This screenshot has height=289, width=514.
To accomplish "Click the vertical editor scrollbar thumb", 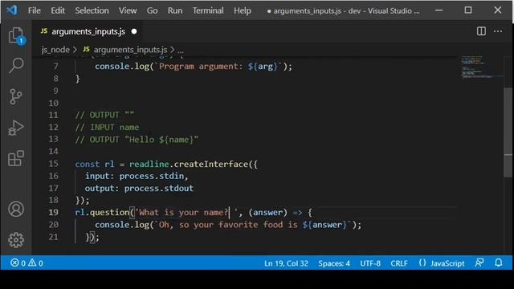I will tap(508, 132).
